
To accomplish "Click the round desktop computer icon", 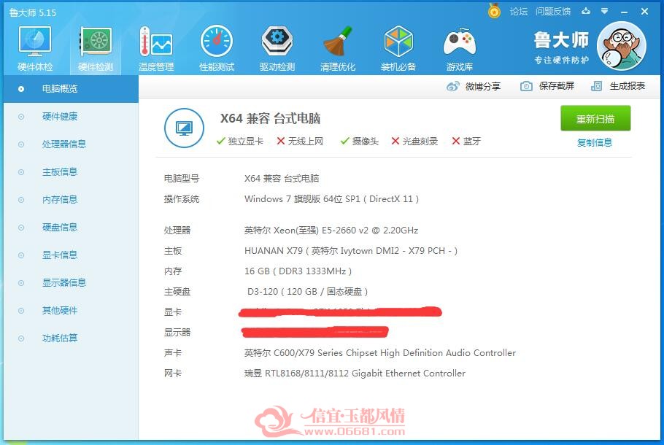I will pyautogui.click(x=184, y=128).
